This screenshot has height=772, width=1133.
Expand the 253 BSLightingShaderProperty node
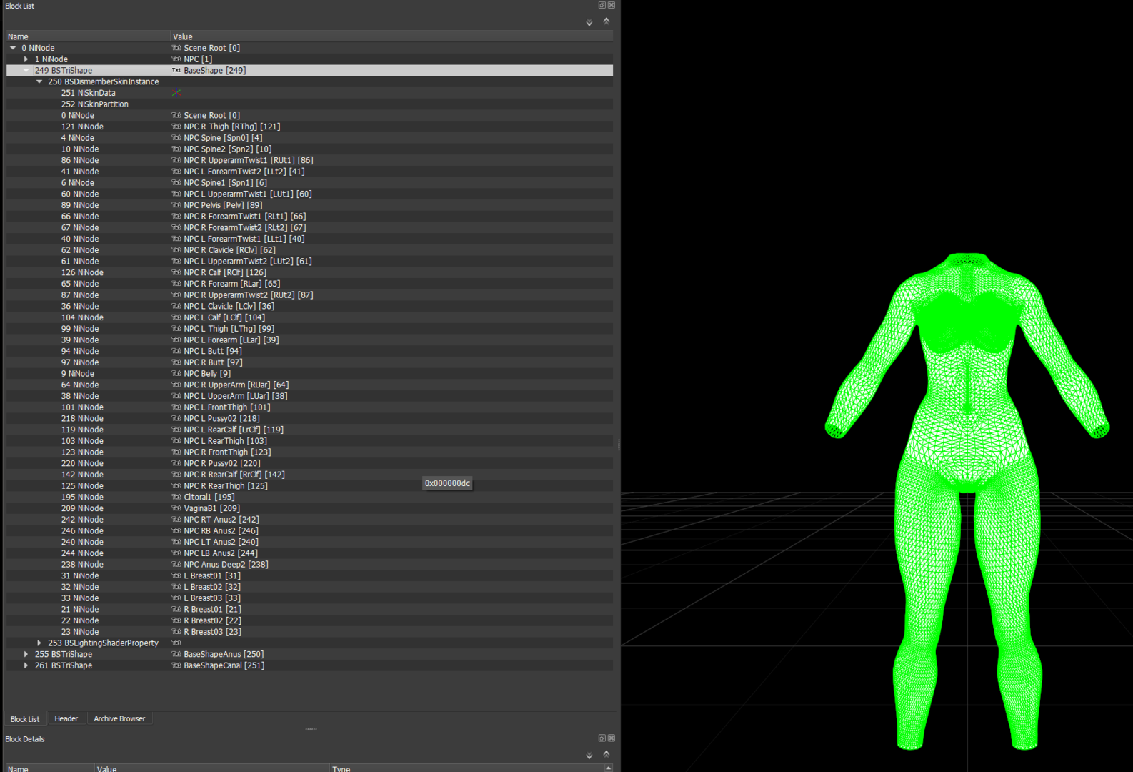pyautogui.click(x=39, y=643)
